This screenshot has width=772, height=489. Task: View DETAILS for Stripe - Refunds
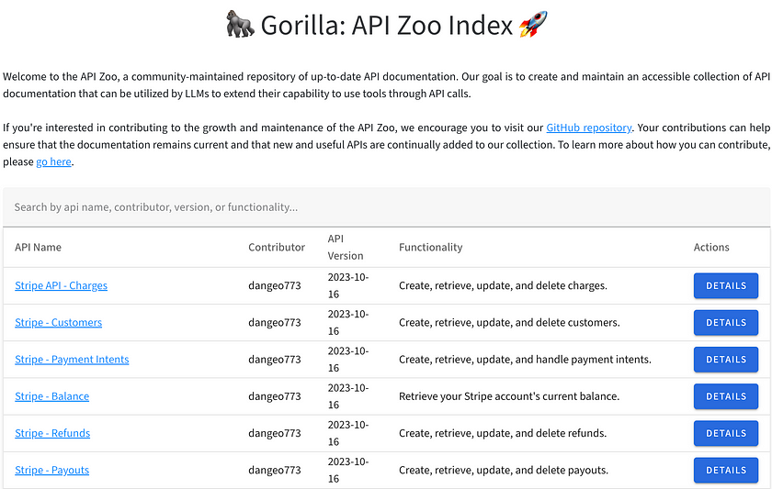point(726,433)
